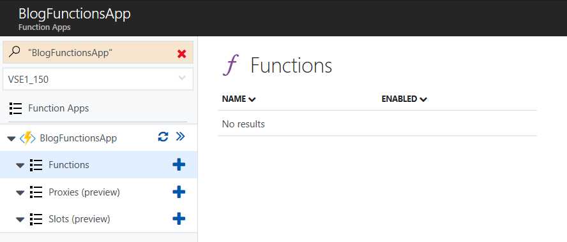This screenshot has width=567, height=242.
Task: Click the Functions page heading
Action: click(x=291, y=66)
